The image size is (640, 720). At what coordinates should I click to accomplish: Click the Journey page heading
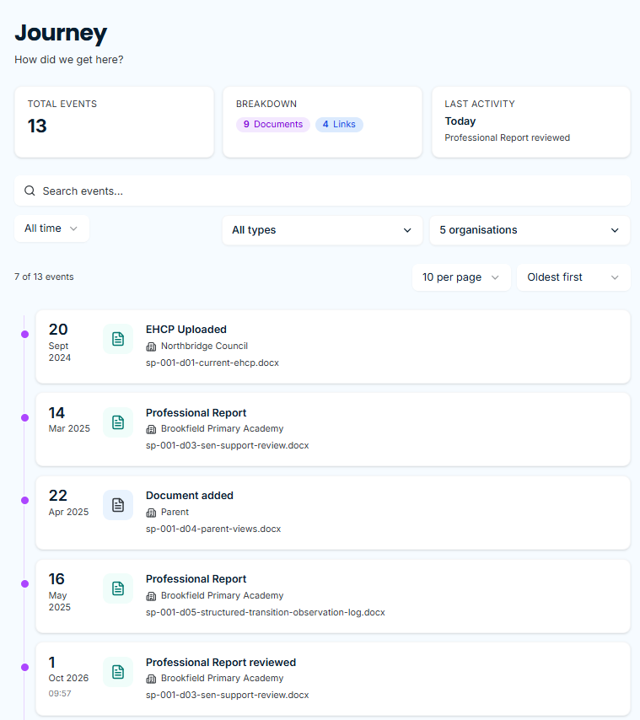61,33
